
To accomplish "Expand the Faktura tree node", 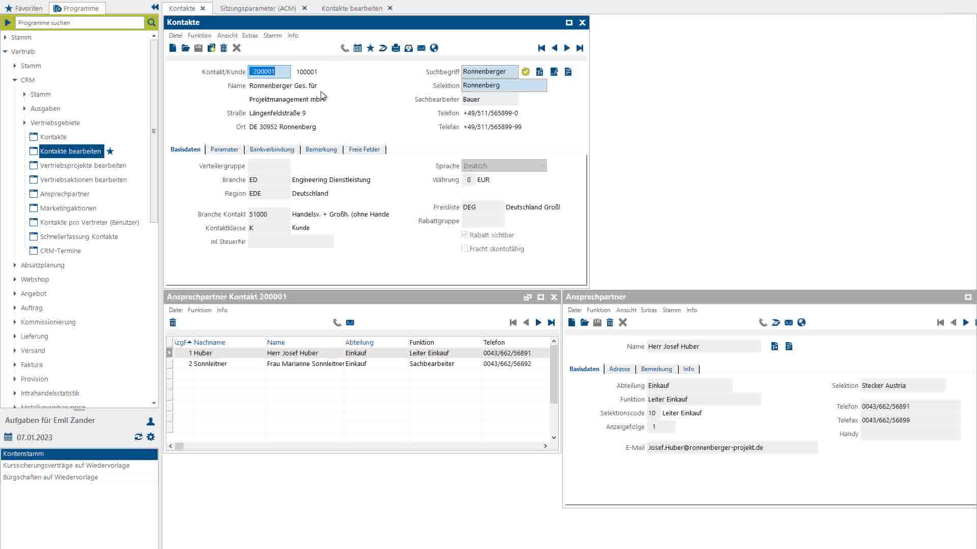I will [x=15, y=364].
